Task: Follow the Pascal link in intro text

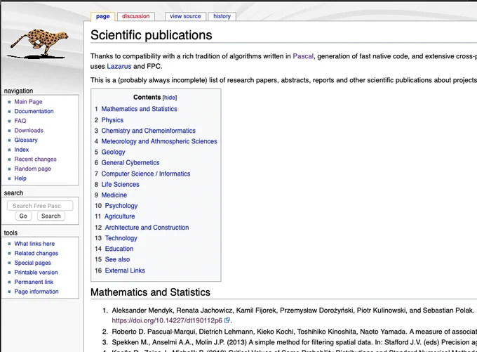Action: (x=303, y=56)
